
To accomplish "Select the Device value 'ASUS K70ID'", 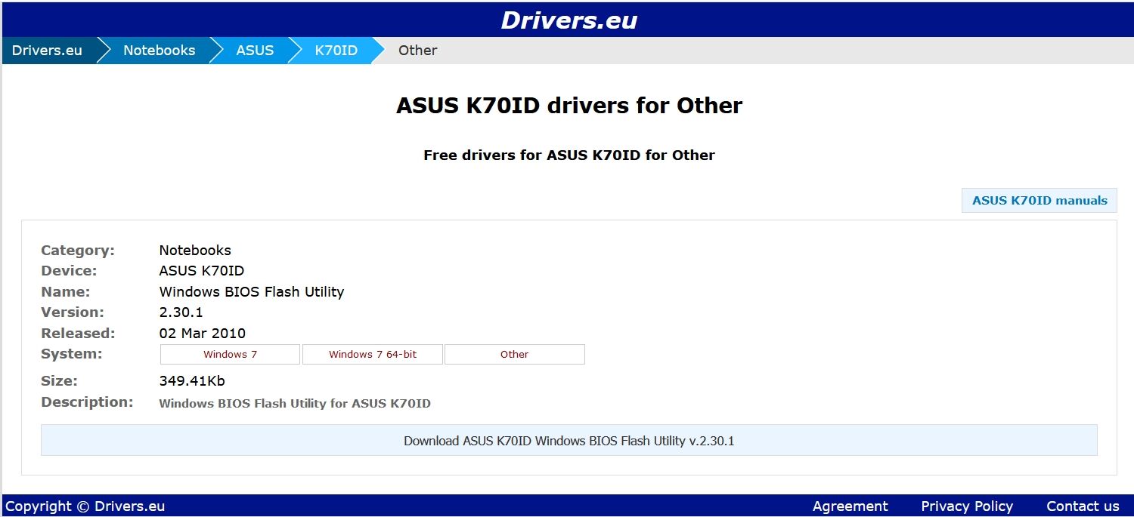I will tap(201, 270).
